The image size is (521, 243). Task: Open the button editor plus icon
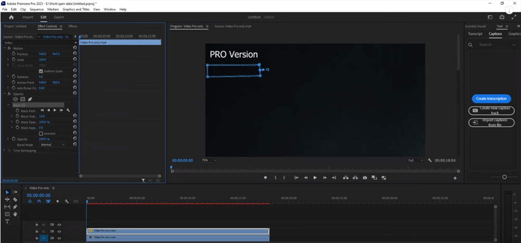pyautogui.click(x=455, y=178)
